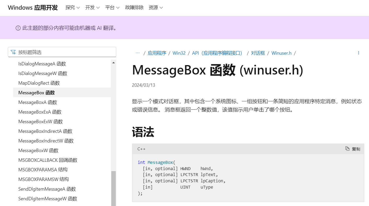
Task: Click the Windows 应用开发 site title
Action: (x=33, y=8)
